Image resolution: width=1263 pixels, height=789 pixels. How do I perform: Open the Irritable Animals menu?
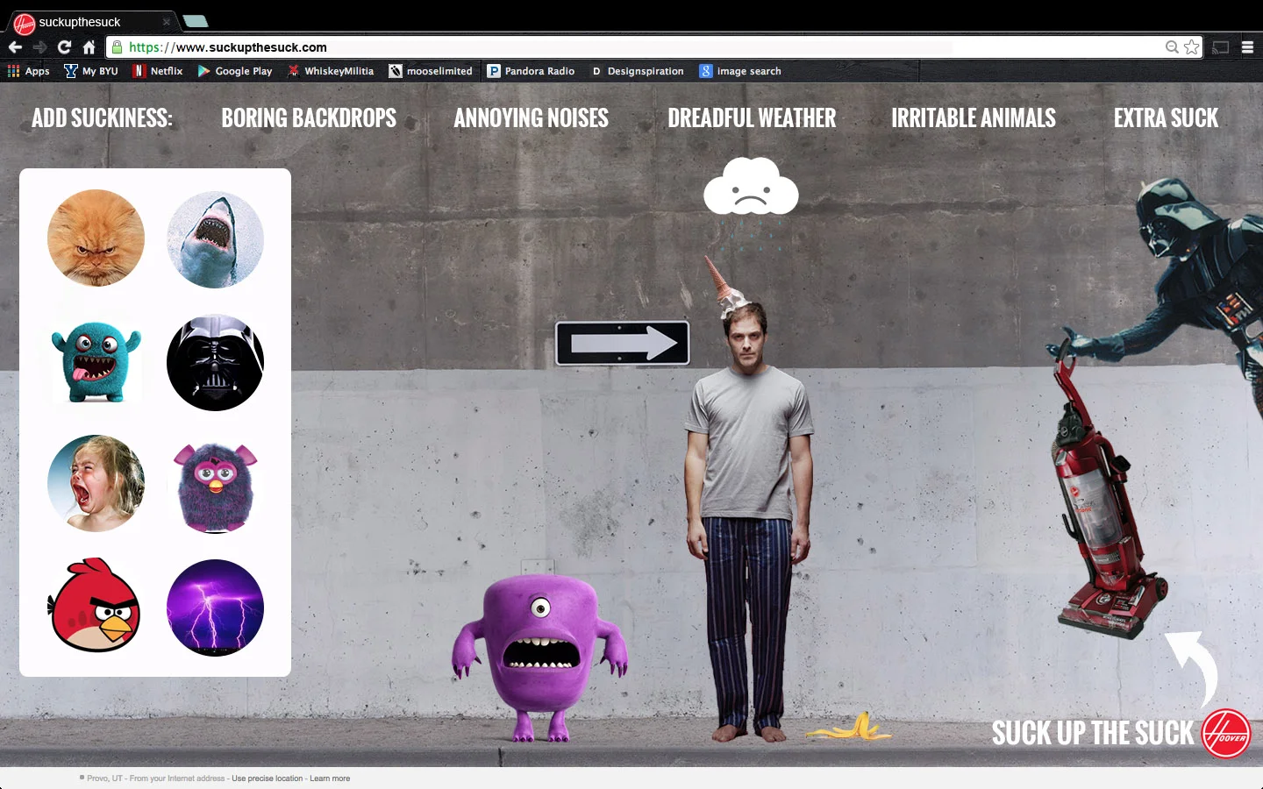click(974, 118)
